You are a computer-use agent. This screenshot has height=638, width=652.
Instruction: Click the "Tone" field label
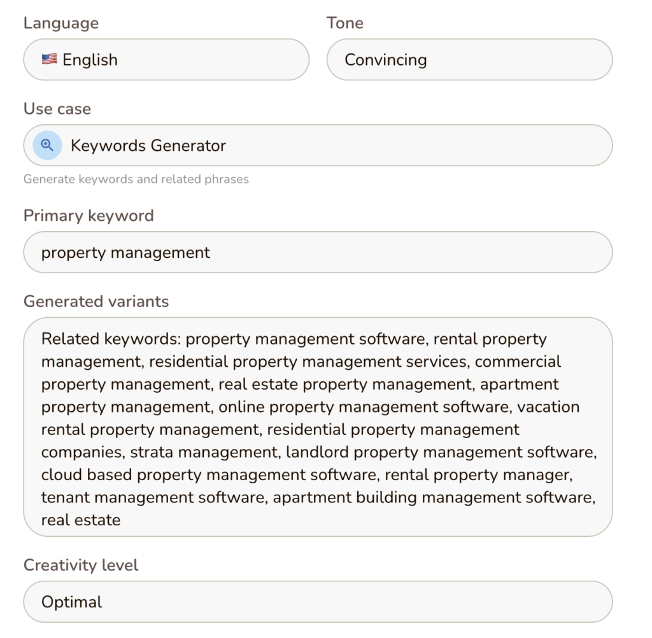pos(345,24)
